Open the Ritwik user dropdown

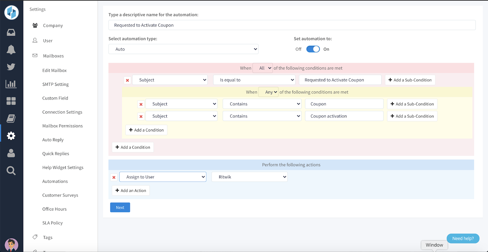pos(249,177)
